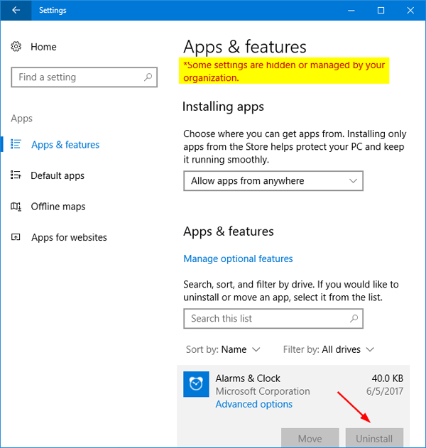Click the back arrow in title bar

coord(16,11)
